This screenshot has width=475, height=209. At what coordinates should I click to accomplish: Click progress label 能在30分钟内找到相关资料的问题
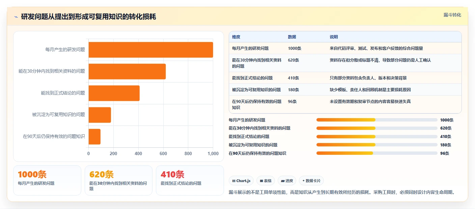click(x=259, y=128)
